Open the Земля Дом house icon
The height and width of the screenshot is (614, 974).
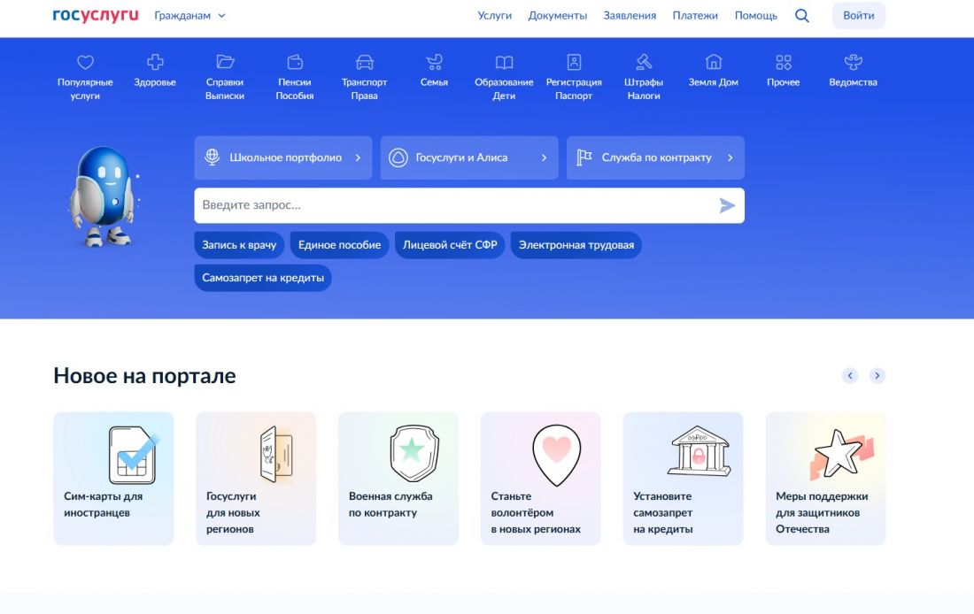[713, 63]
